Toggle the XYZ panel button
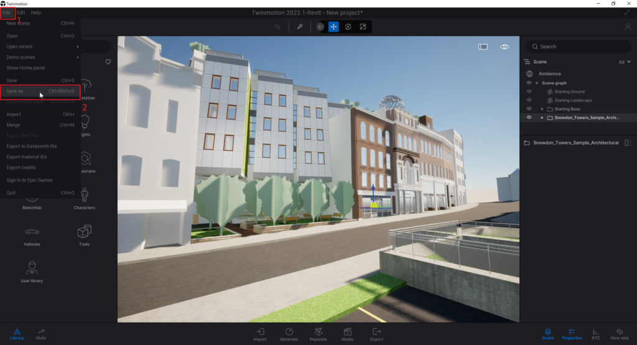The height and width of the screenshot is (345, 637). pyautogui.click(x=595, y=334)
